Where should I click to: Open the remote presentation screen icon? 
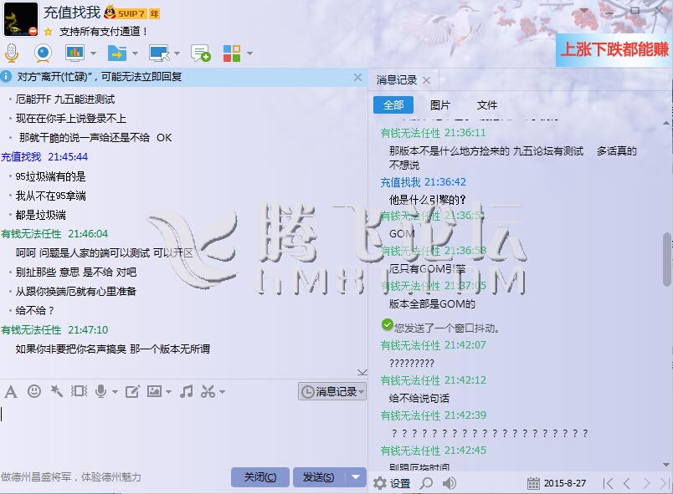pos(74,53)
